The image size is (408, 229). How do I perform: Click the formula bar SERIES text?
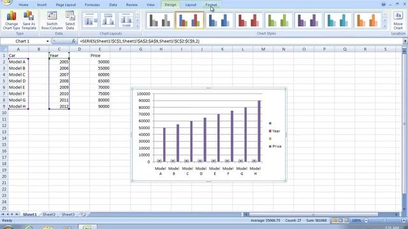point(140,41)
